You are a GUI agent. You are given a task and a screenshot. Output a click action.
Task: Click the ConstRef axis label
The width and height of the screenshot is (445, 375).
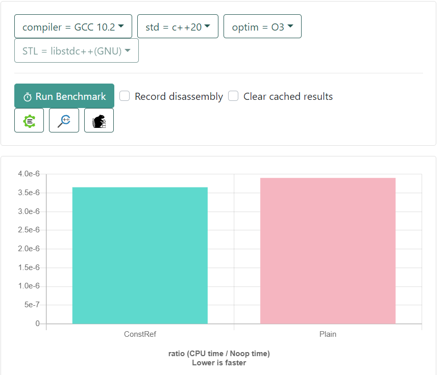[140, 334]
